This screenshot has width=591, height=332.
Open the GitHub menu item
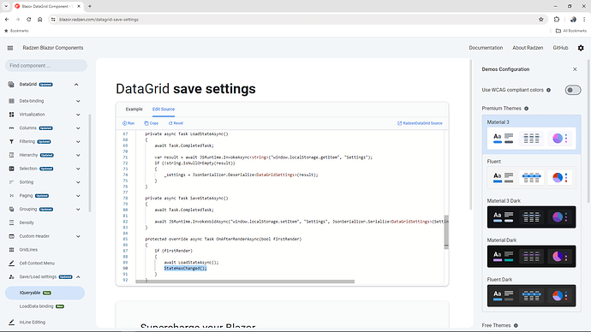(x=560, y=48)
